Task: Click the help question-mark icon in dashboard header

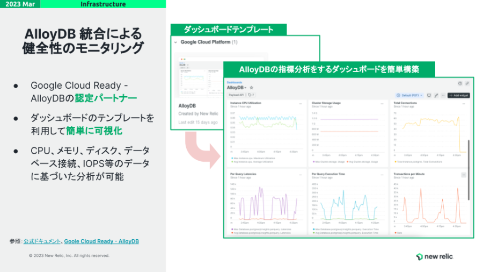Action: pyautogui.click(x=460, y=83)
